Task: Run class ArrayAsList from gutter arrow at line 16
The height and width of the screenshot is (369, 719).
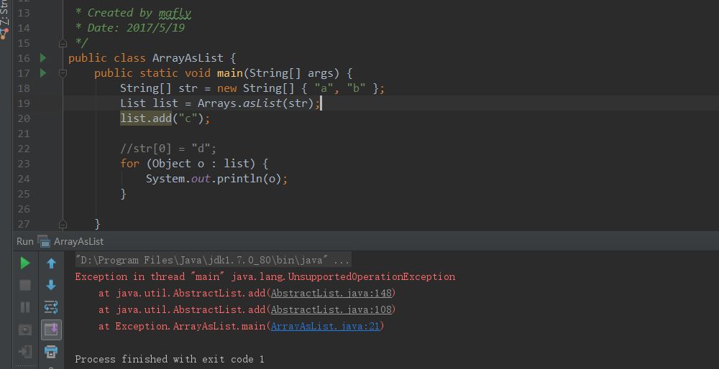Action: click(43, 58)
